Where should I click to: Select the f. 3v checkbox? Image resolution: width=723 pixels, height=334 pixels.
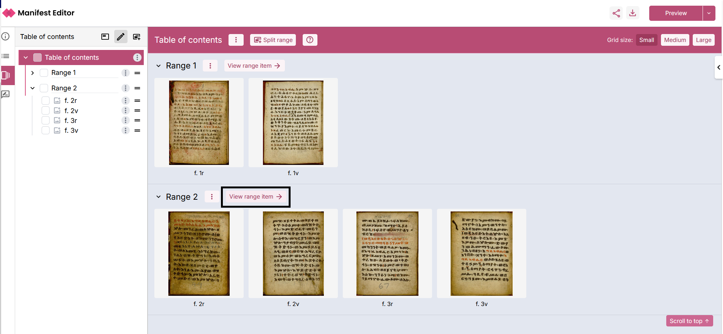click(45, 130)
